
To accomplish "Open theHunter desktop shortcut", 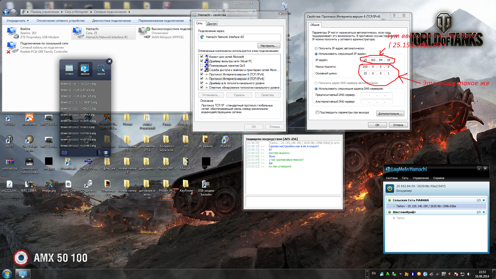I will tap(29, 120).
